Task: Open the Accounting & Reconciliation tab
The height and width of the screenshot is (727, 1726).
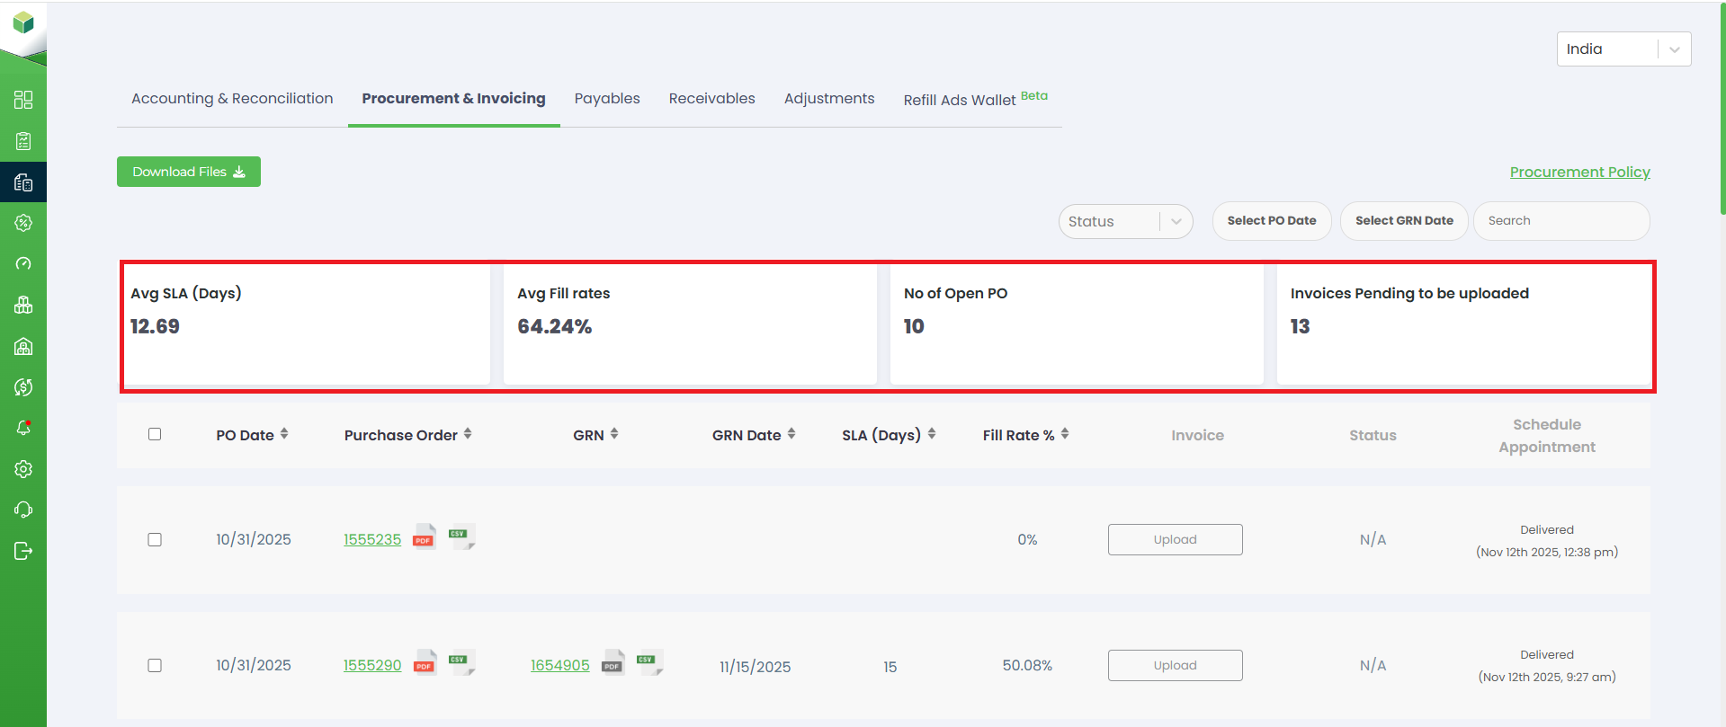Action: pyautogui.click(x=232, y=99)
